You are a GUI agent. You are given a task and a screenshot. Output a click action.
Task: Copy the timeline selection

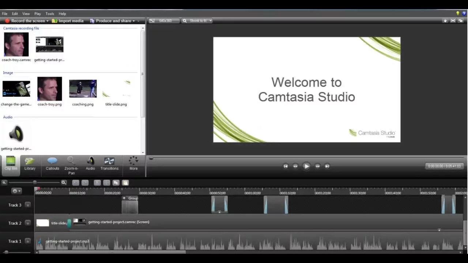tap(116, 183)
